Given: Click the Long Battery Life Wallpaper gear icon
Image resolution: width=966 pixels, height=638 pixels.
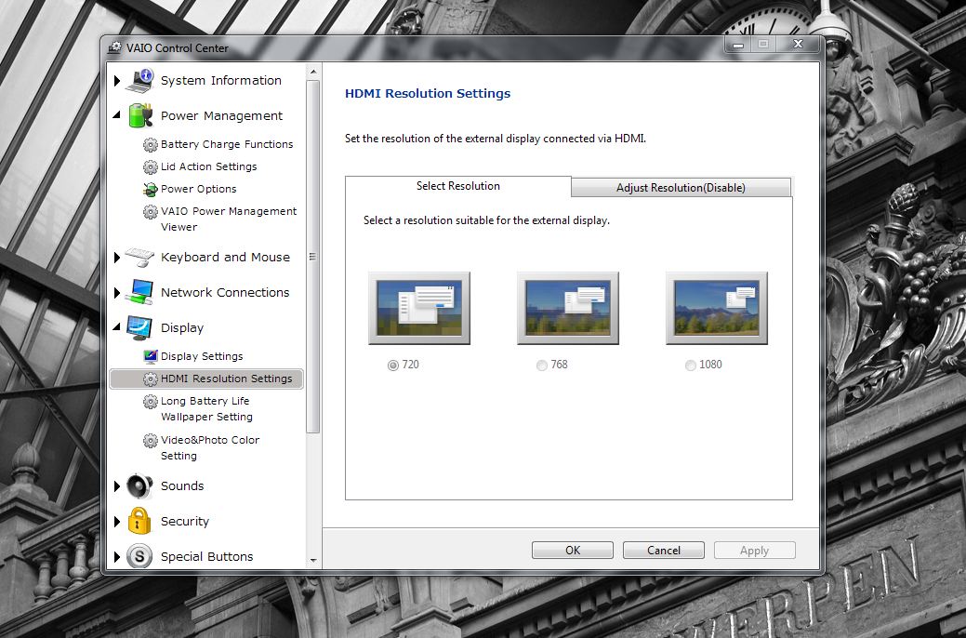Looking at the screenshot, I should (151, 402).
